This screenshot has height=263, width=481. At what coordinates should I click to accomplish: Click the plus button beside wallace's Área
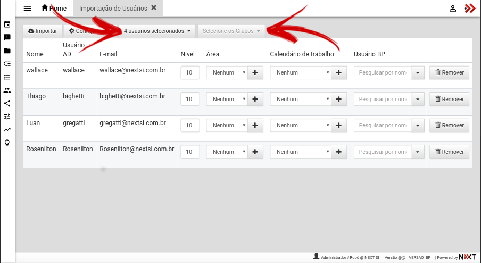tap(255, 73)
